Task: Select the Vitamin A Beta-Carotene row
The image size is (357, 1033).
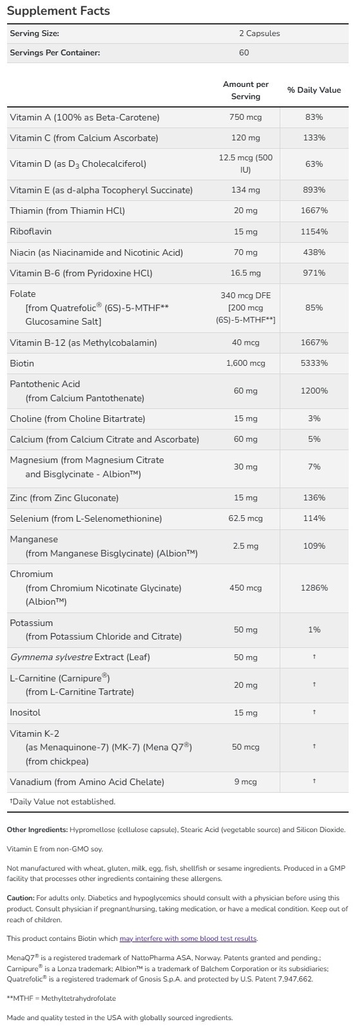Action: click(x=178, y=117)
